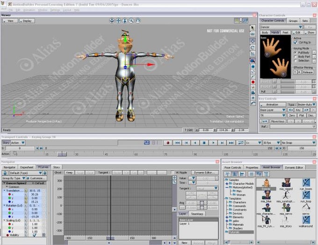Click the Dolly camera icon above viewer
Image resolution: width=318 pixels, height=245 pixels.
point(125,21)
